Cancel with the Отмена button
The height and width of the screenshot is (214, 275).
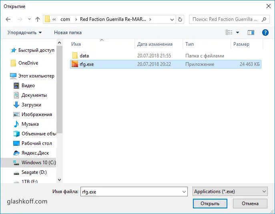click(250, 204)
